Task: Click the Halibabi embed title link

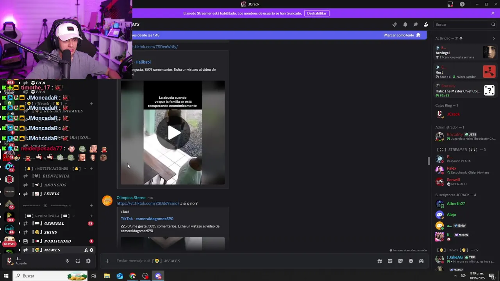Action: [142, 62]
